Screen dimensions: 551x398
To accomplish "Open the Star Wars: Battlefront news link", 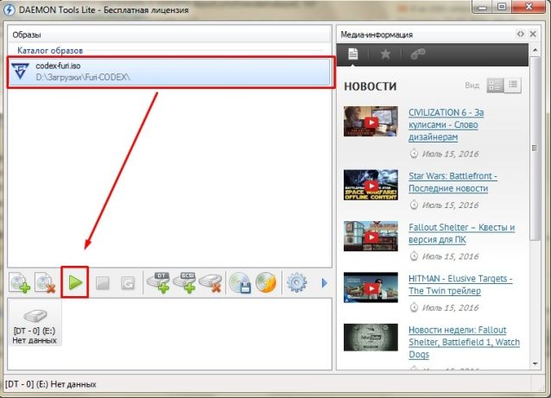I will (453, 182).
